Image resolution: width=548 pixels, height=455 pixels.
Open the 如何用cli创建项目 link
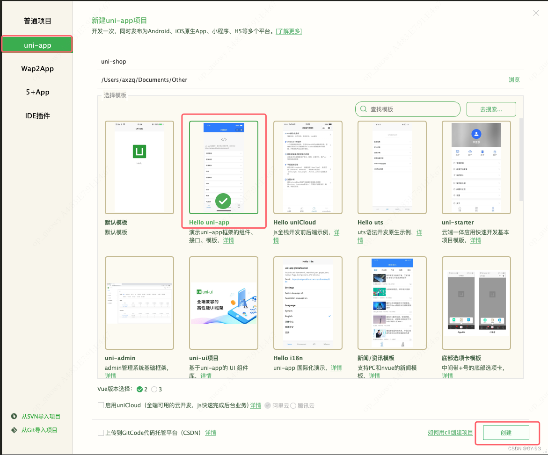click(x=450, y=432)
